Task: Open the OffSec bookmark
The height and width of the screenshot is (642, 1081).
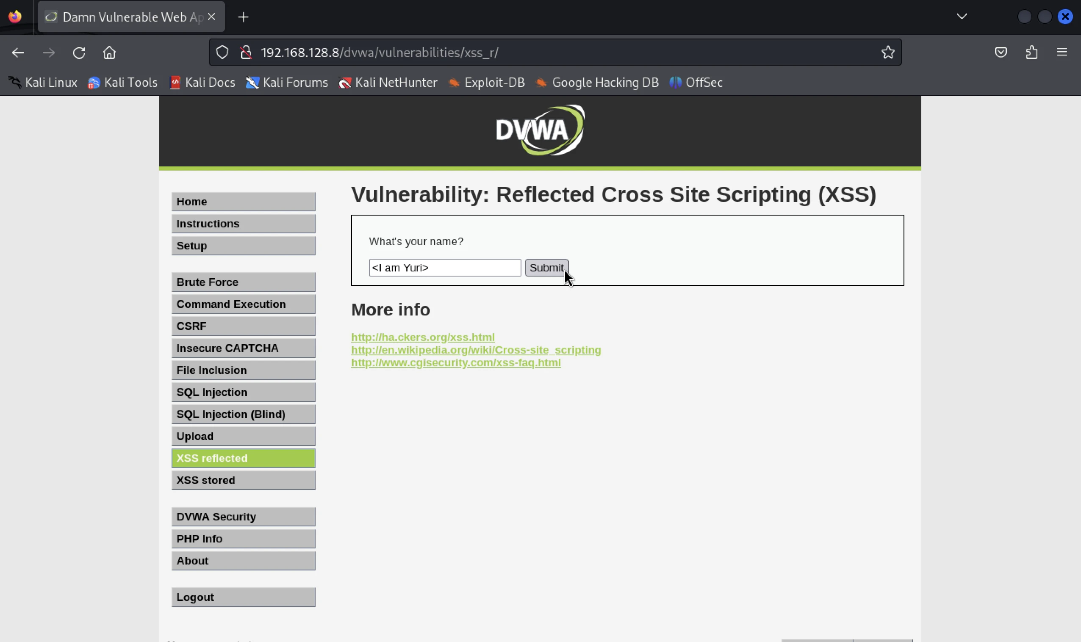Action: (696, 82)
